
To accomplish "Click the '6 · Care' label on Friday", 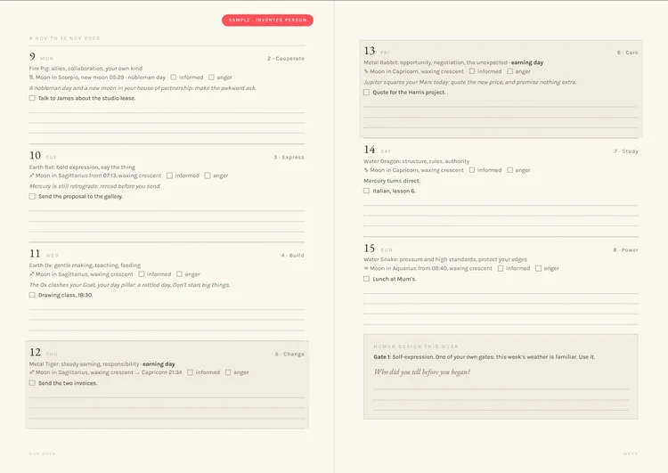I will [x=628, y=53].
